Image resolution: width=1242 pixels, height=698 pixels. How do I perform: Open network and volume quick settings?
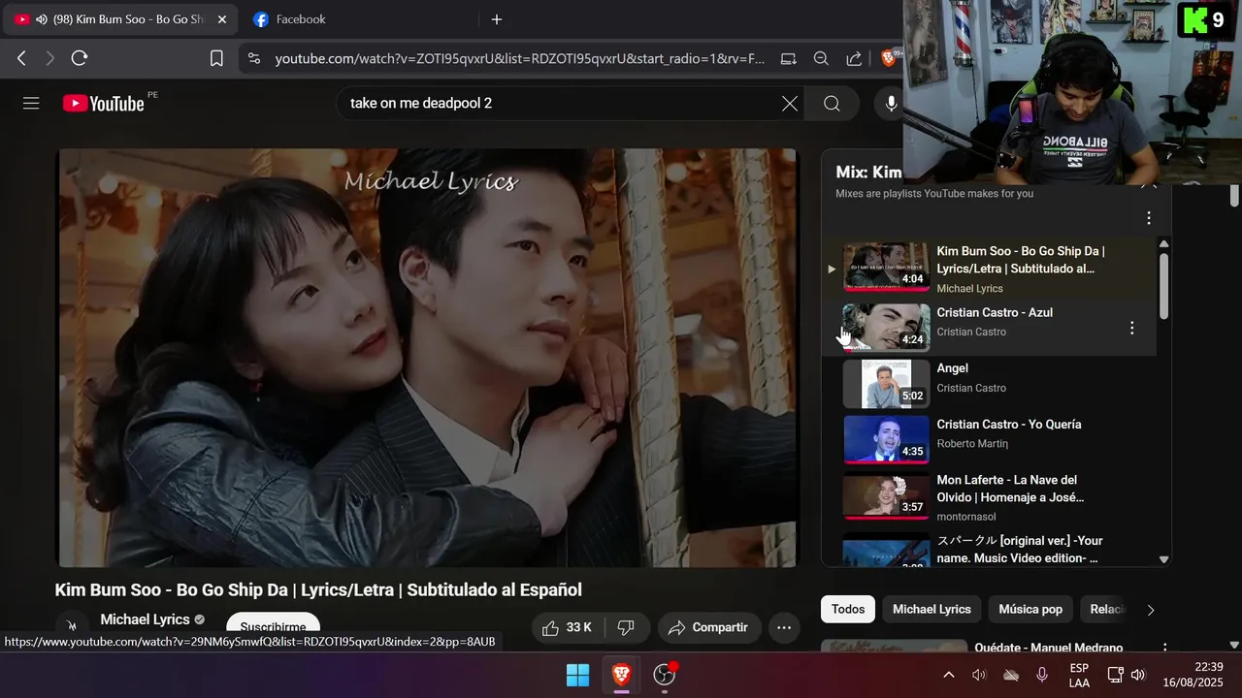pyautogui.click(x=1127, y=675)
